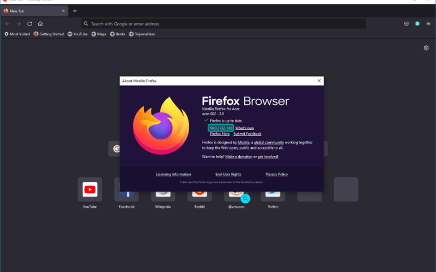436x272 pixels.
Task: Click the Make a donation link
Action: [239, 157]
